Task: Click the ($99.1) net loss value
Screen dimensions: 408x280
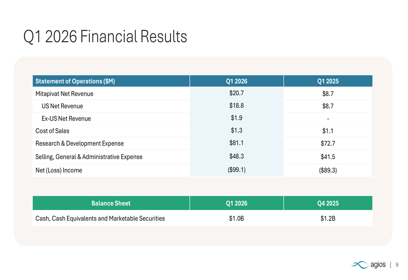Action: point(237,169)
